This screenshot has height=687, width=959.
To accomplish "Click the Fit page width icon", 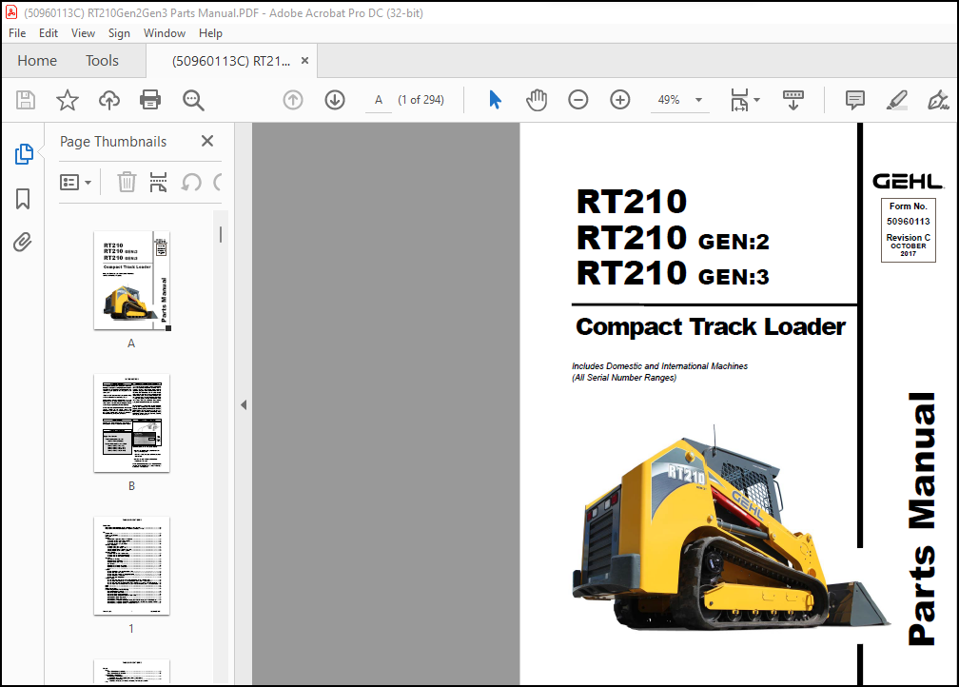I will pyautogui.click(x=739, y=100).
